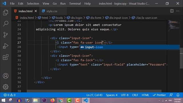Click the HTML5 file icon on index.html tab

click(x=15, y=11)
